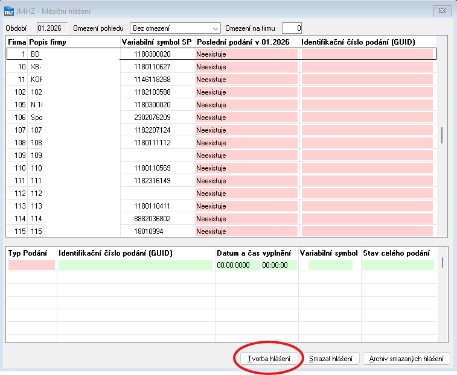
Task: Click the Tvorba hlášení button
Action: [x=269, y=358]
